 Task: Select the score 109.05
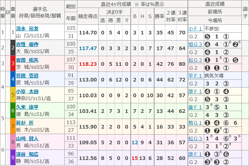coord(88,142)
